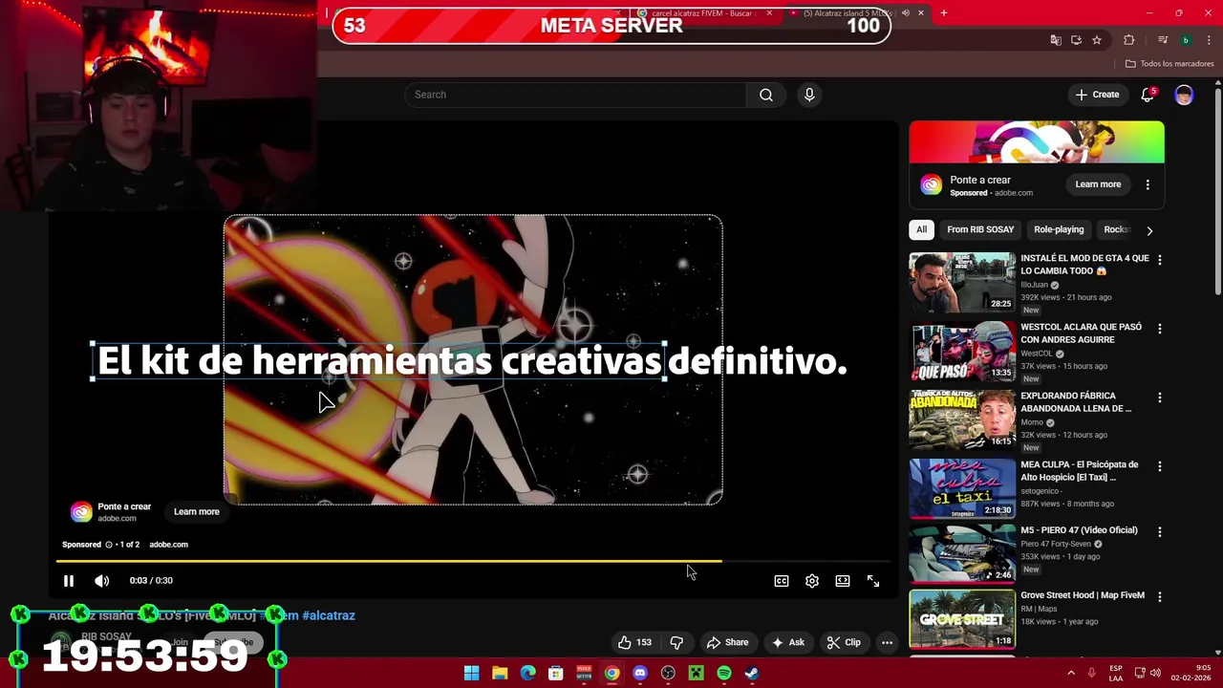Open the EXPLORANDO FÁBRICA ABANDONADA thumbnail
Screen dimensions: 1223x688
pos(962,419)
